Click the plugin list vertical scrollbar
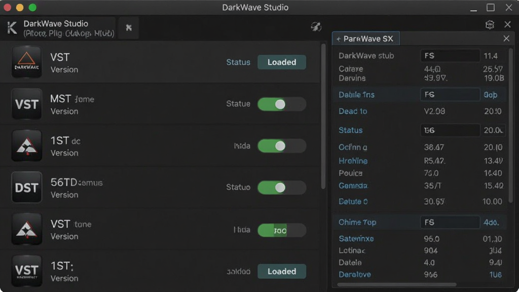 click(x=323, y=117)
